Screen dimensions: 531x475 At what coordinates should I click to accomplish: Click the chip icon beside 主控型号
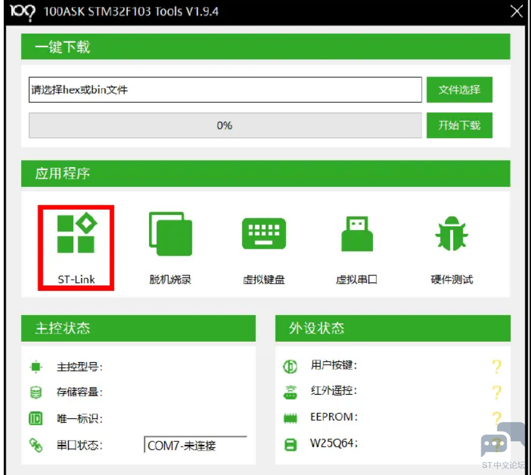click(36, 367)
